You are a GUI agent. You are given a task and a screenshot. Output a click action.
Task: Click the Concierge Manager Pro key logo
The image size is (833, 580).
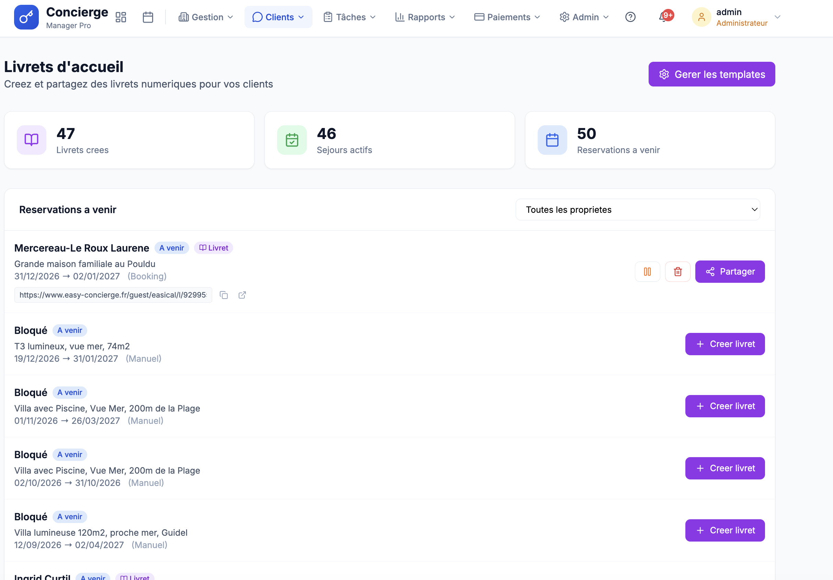point(26,17)
